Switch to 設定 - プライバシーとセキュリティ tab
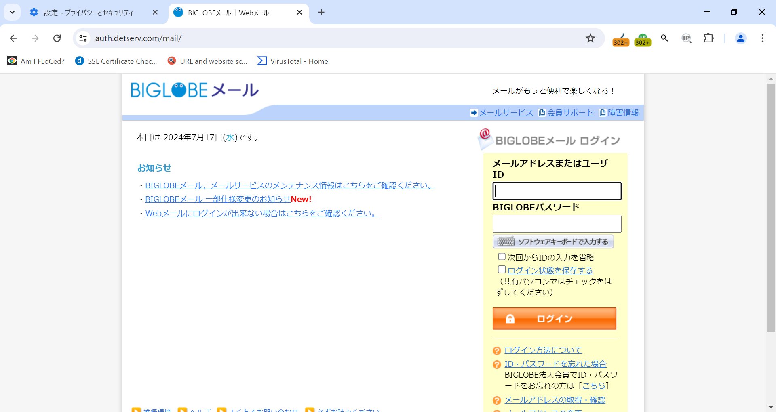The width and height of the screenshot is (776, 412). coord(89,13)
